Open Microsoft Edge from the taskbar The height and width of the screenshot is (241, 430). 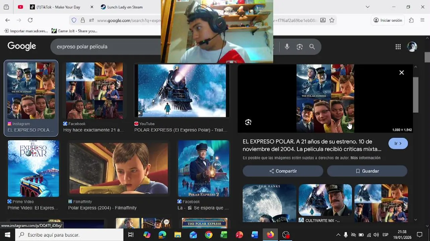162,235
